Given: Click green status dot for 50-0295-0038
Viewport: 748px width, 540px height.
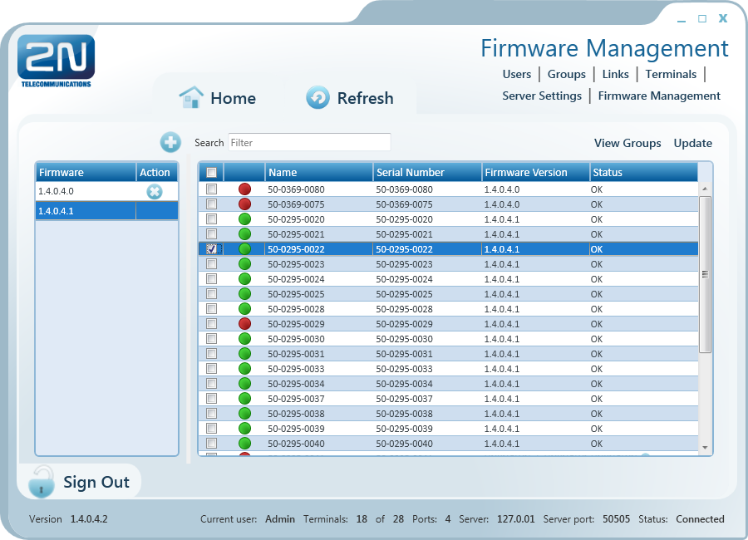Looking at the screenshot, I should coord(244,414).
